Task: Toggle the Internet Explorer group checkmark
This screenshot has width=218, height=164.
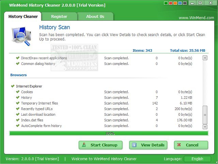Action: (13, 86)
